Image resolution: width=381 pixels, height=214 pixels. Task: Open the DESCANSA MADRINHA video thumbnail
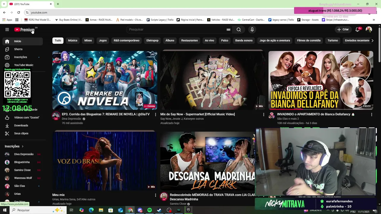pyautogui.click(x=207, y=161)
